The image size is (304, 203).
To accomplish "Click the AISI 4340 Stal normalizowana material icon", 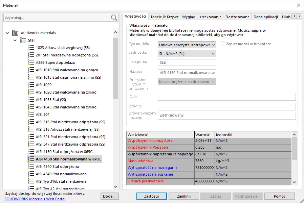I will tap(31, 174).
